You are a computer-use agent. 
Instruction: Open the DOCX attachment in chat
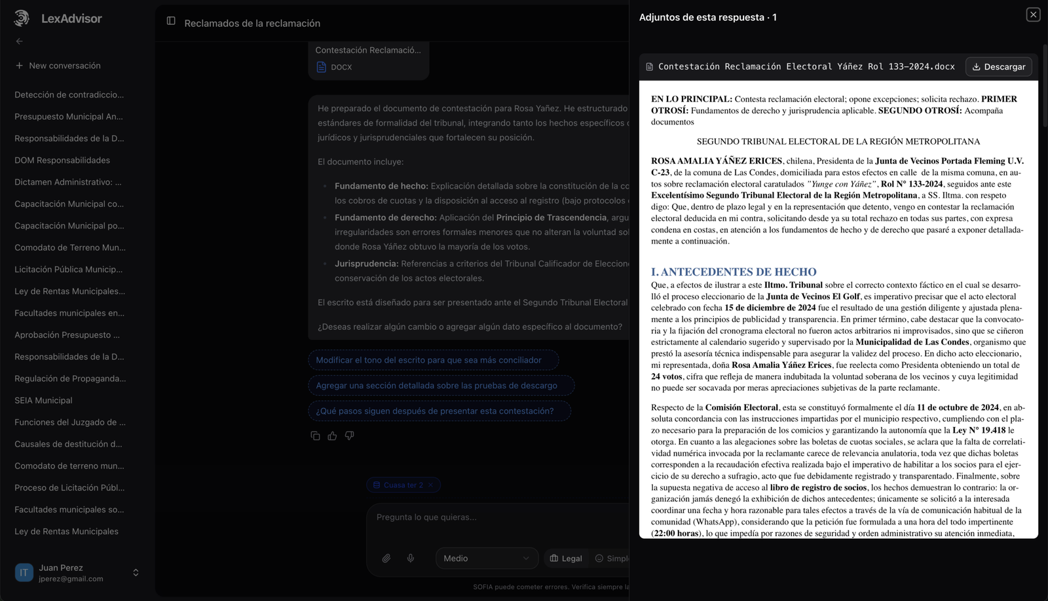click(368, 59)
